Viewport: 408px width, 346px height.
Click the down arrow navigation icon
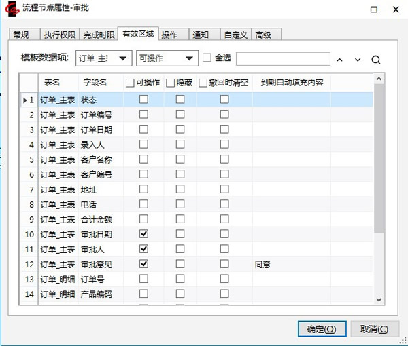(x=358, y=60)
